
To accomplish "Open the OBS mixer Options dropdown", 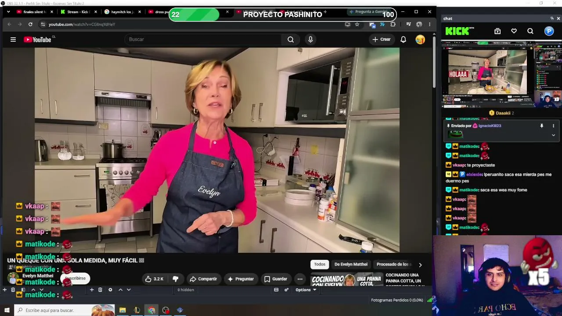I will point(306,290).
